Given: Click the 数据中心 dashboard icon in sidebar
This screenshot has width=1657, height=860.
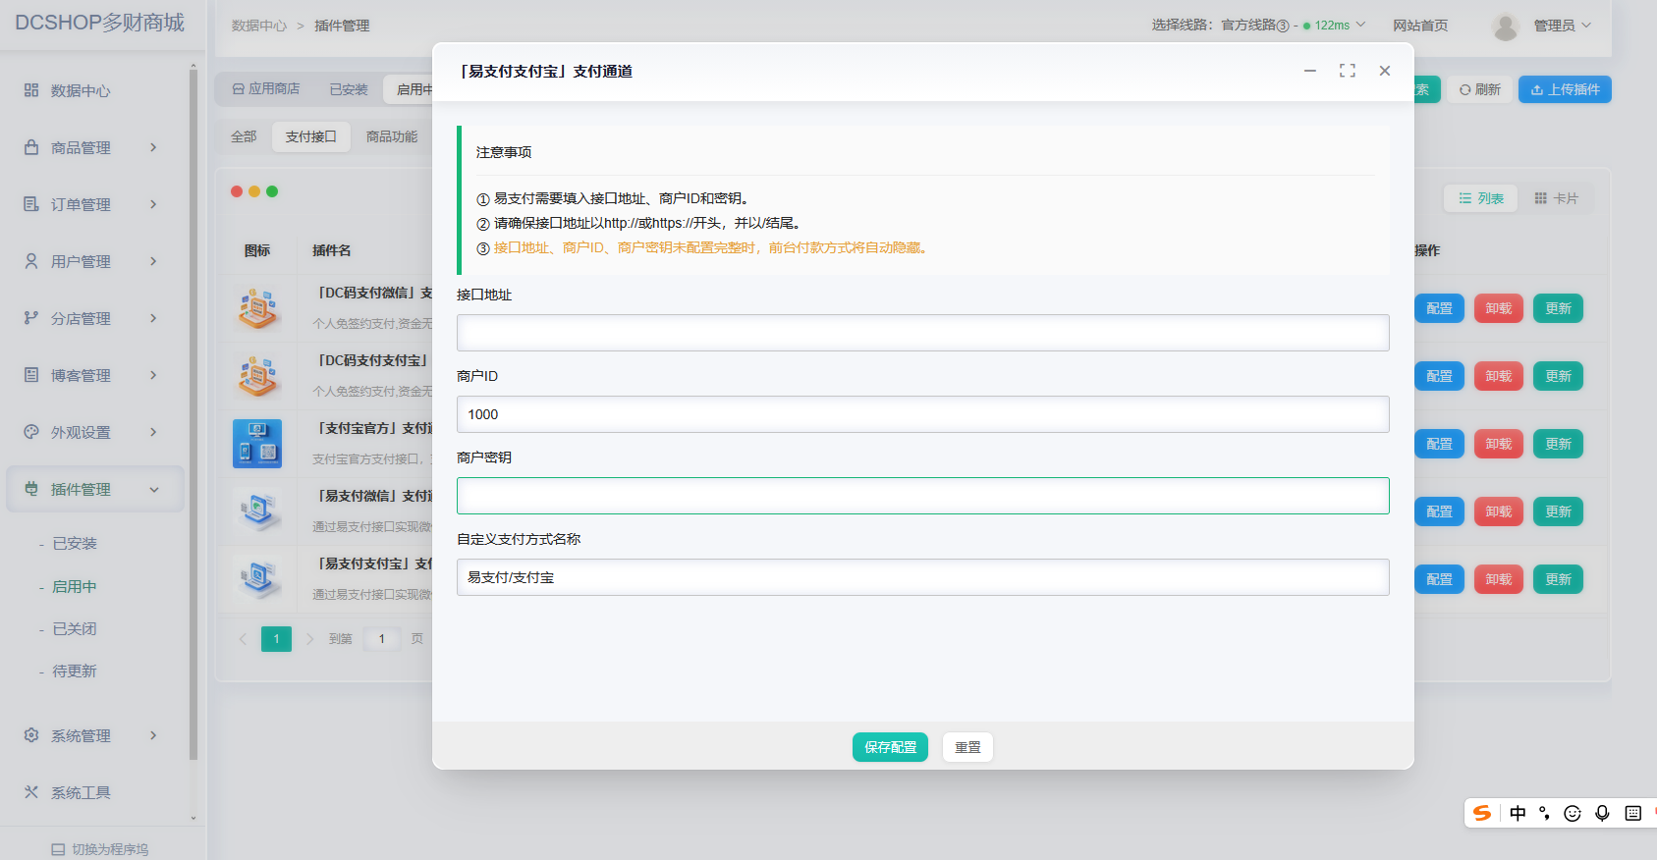Looking at the screenshot, I should pyautogui.click(x=31, y=90).
